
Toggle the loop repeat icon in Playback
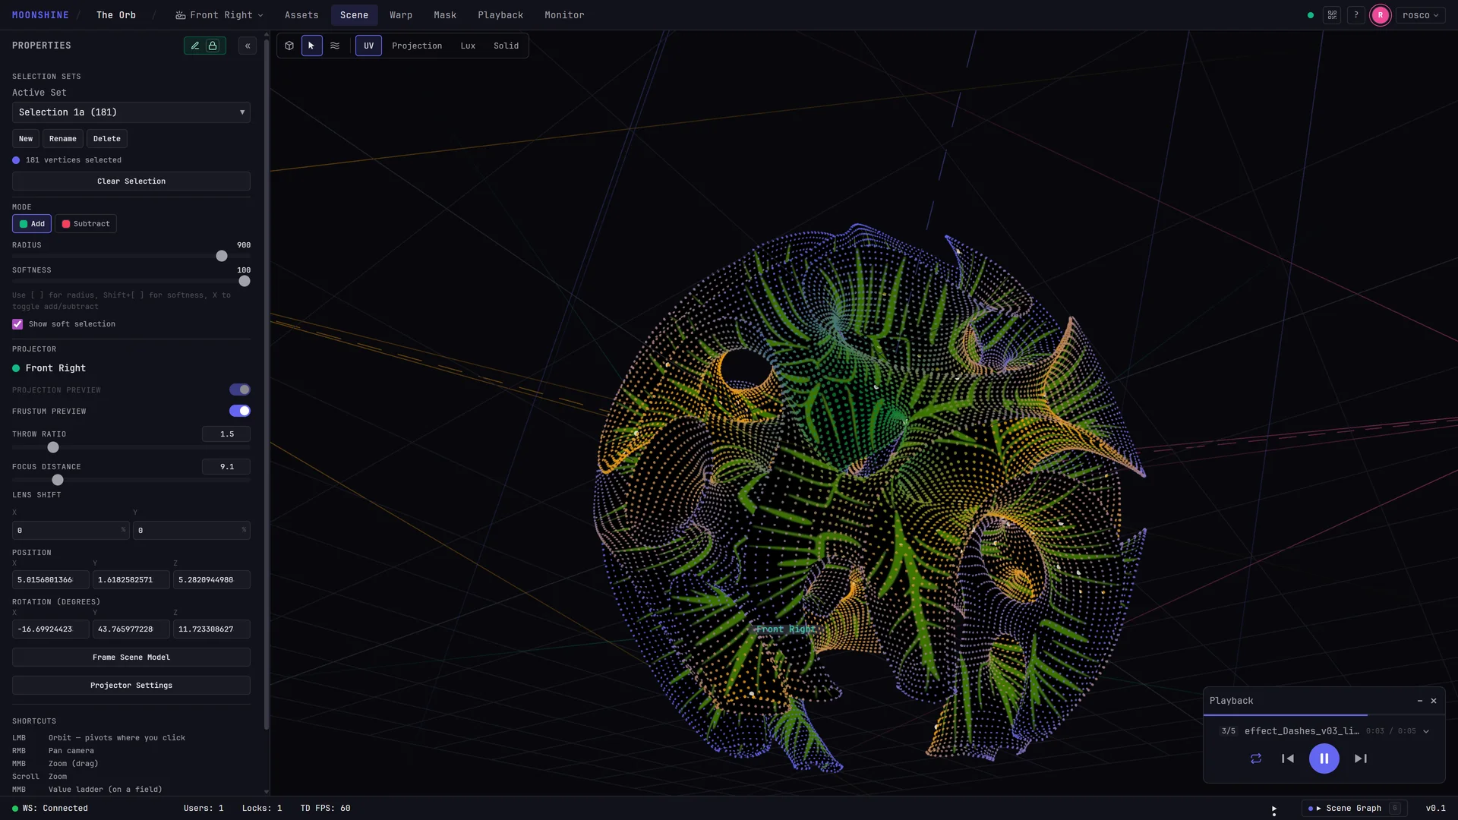click(x=1256, y=758)
